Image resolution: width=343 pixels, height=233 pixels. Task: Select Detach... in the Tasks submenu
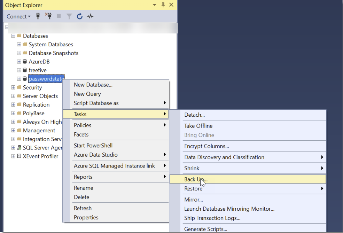click(248, 115)
